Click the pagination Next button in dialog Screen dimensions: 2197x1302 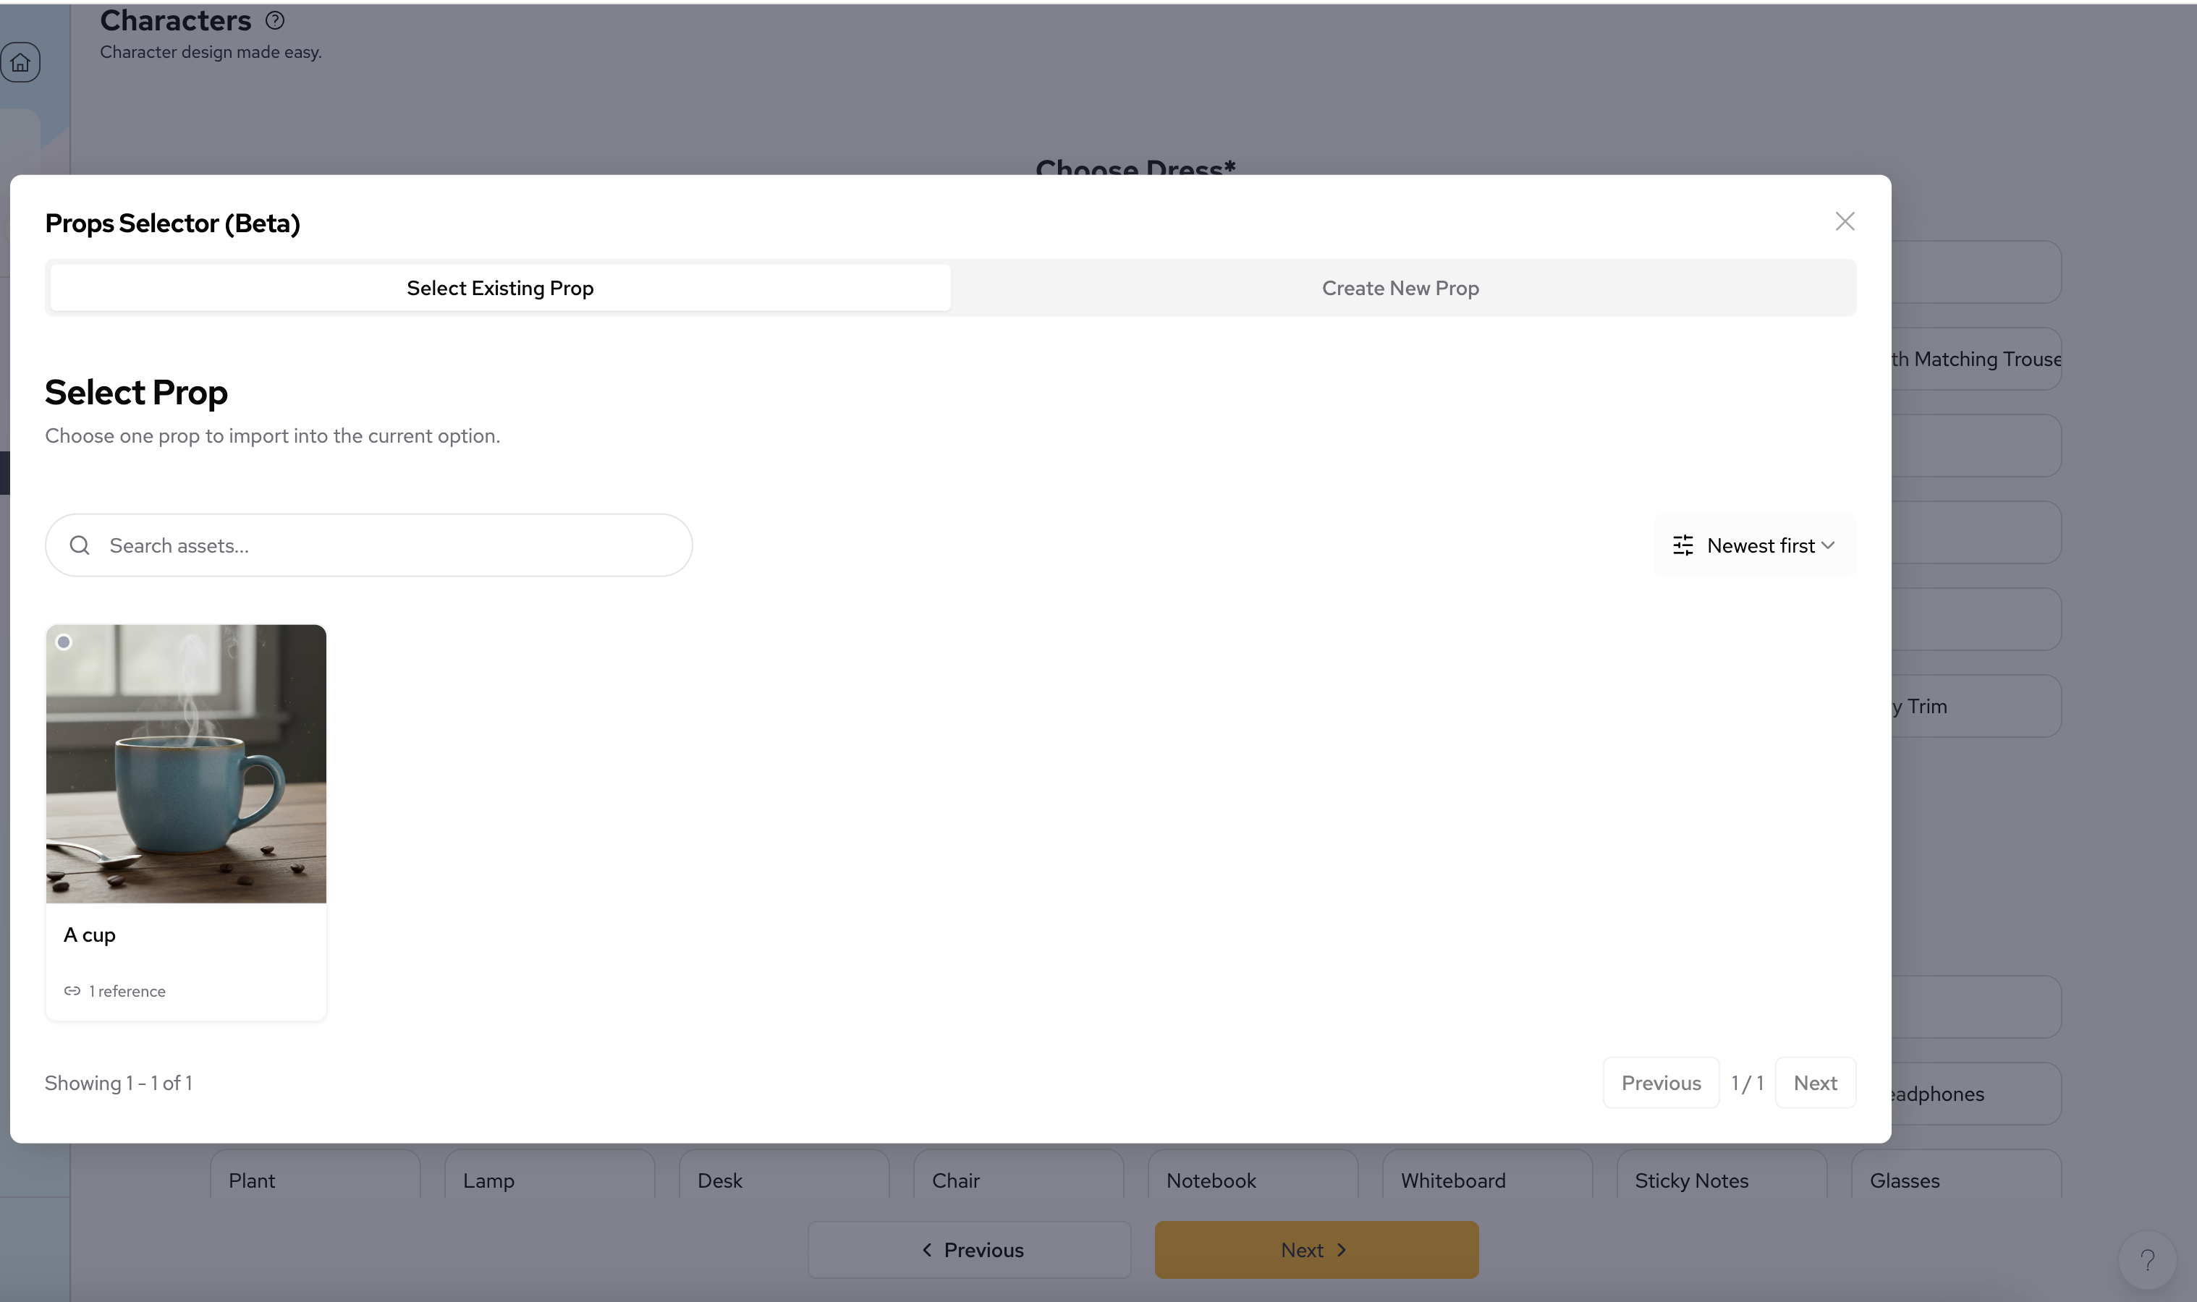(1814, 1083)
